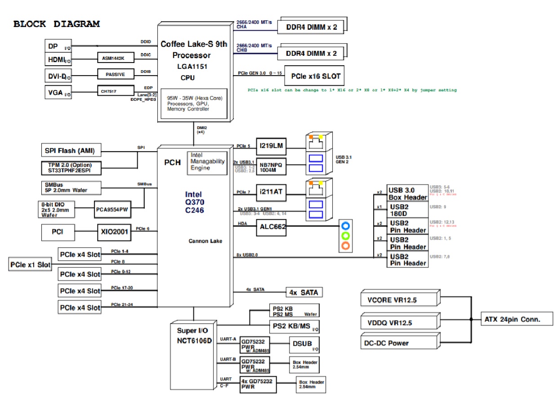Select the ASM1442K chip block
Image resolution: width=557 pixels, height=406 pixels.
[116, 58]
